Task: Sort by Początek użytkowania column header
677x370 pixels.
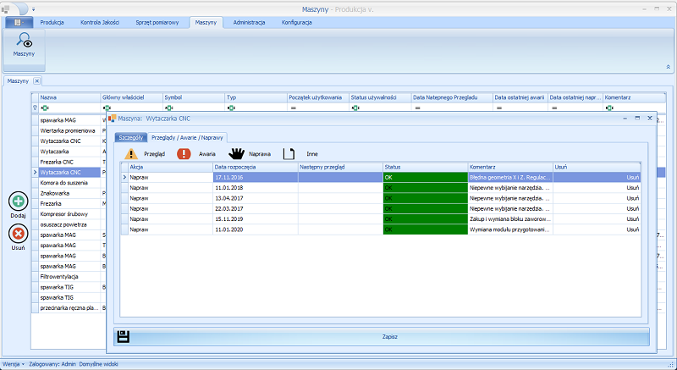Action: tap(318, 97)
